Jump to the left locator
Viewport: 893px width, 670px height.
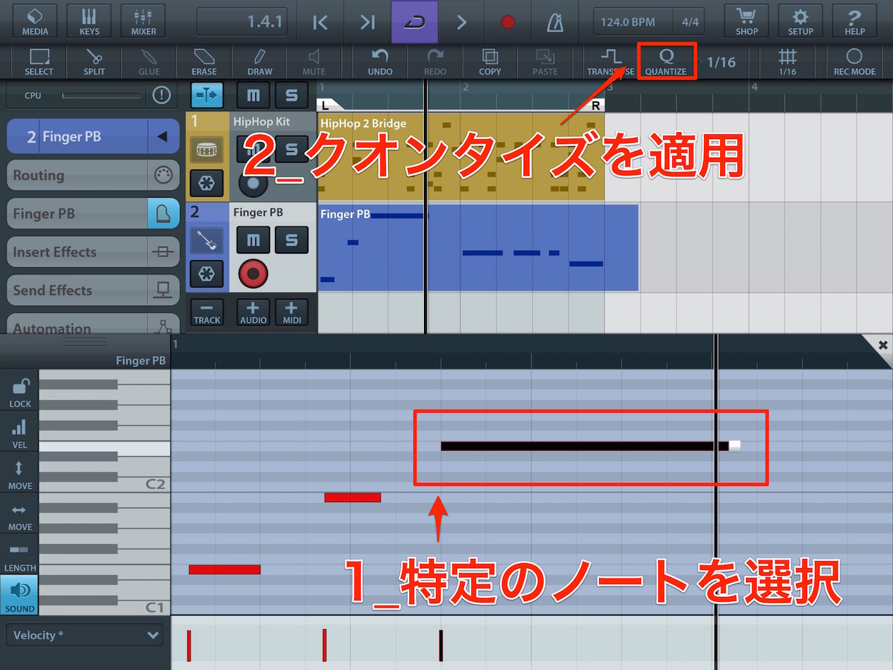(x=320, y=22)
